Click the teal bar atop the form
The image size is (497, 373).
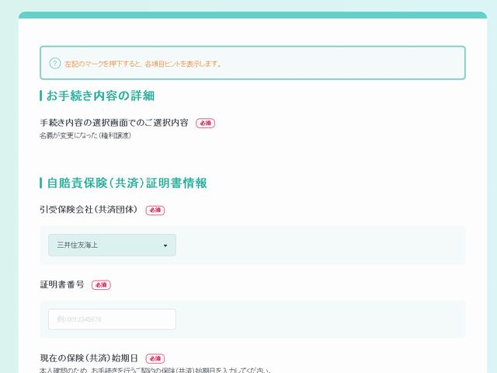click(x=252, y=15)
